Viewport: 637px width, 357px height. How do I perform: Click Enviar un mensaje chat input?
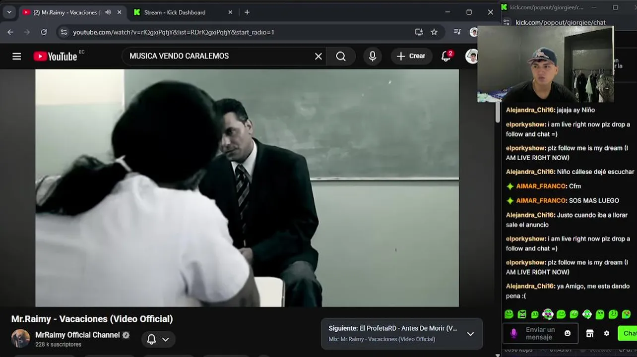click(540, 333)
